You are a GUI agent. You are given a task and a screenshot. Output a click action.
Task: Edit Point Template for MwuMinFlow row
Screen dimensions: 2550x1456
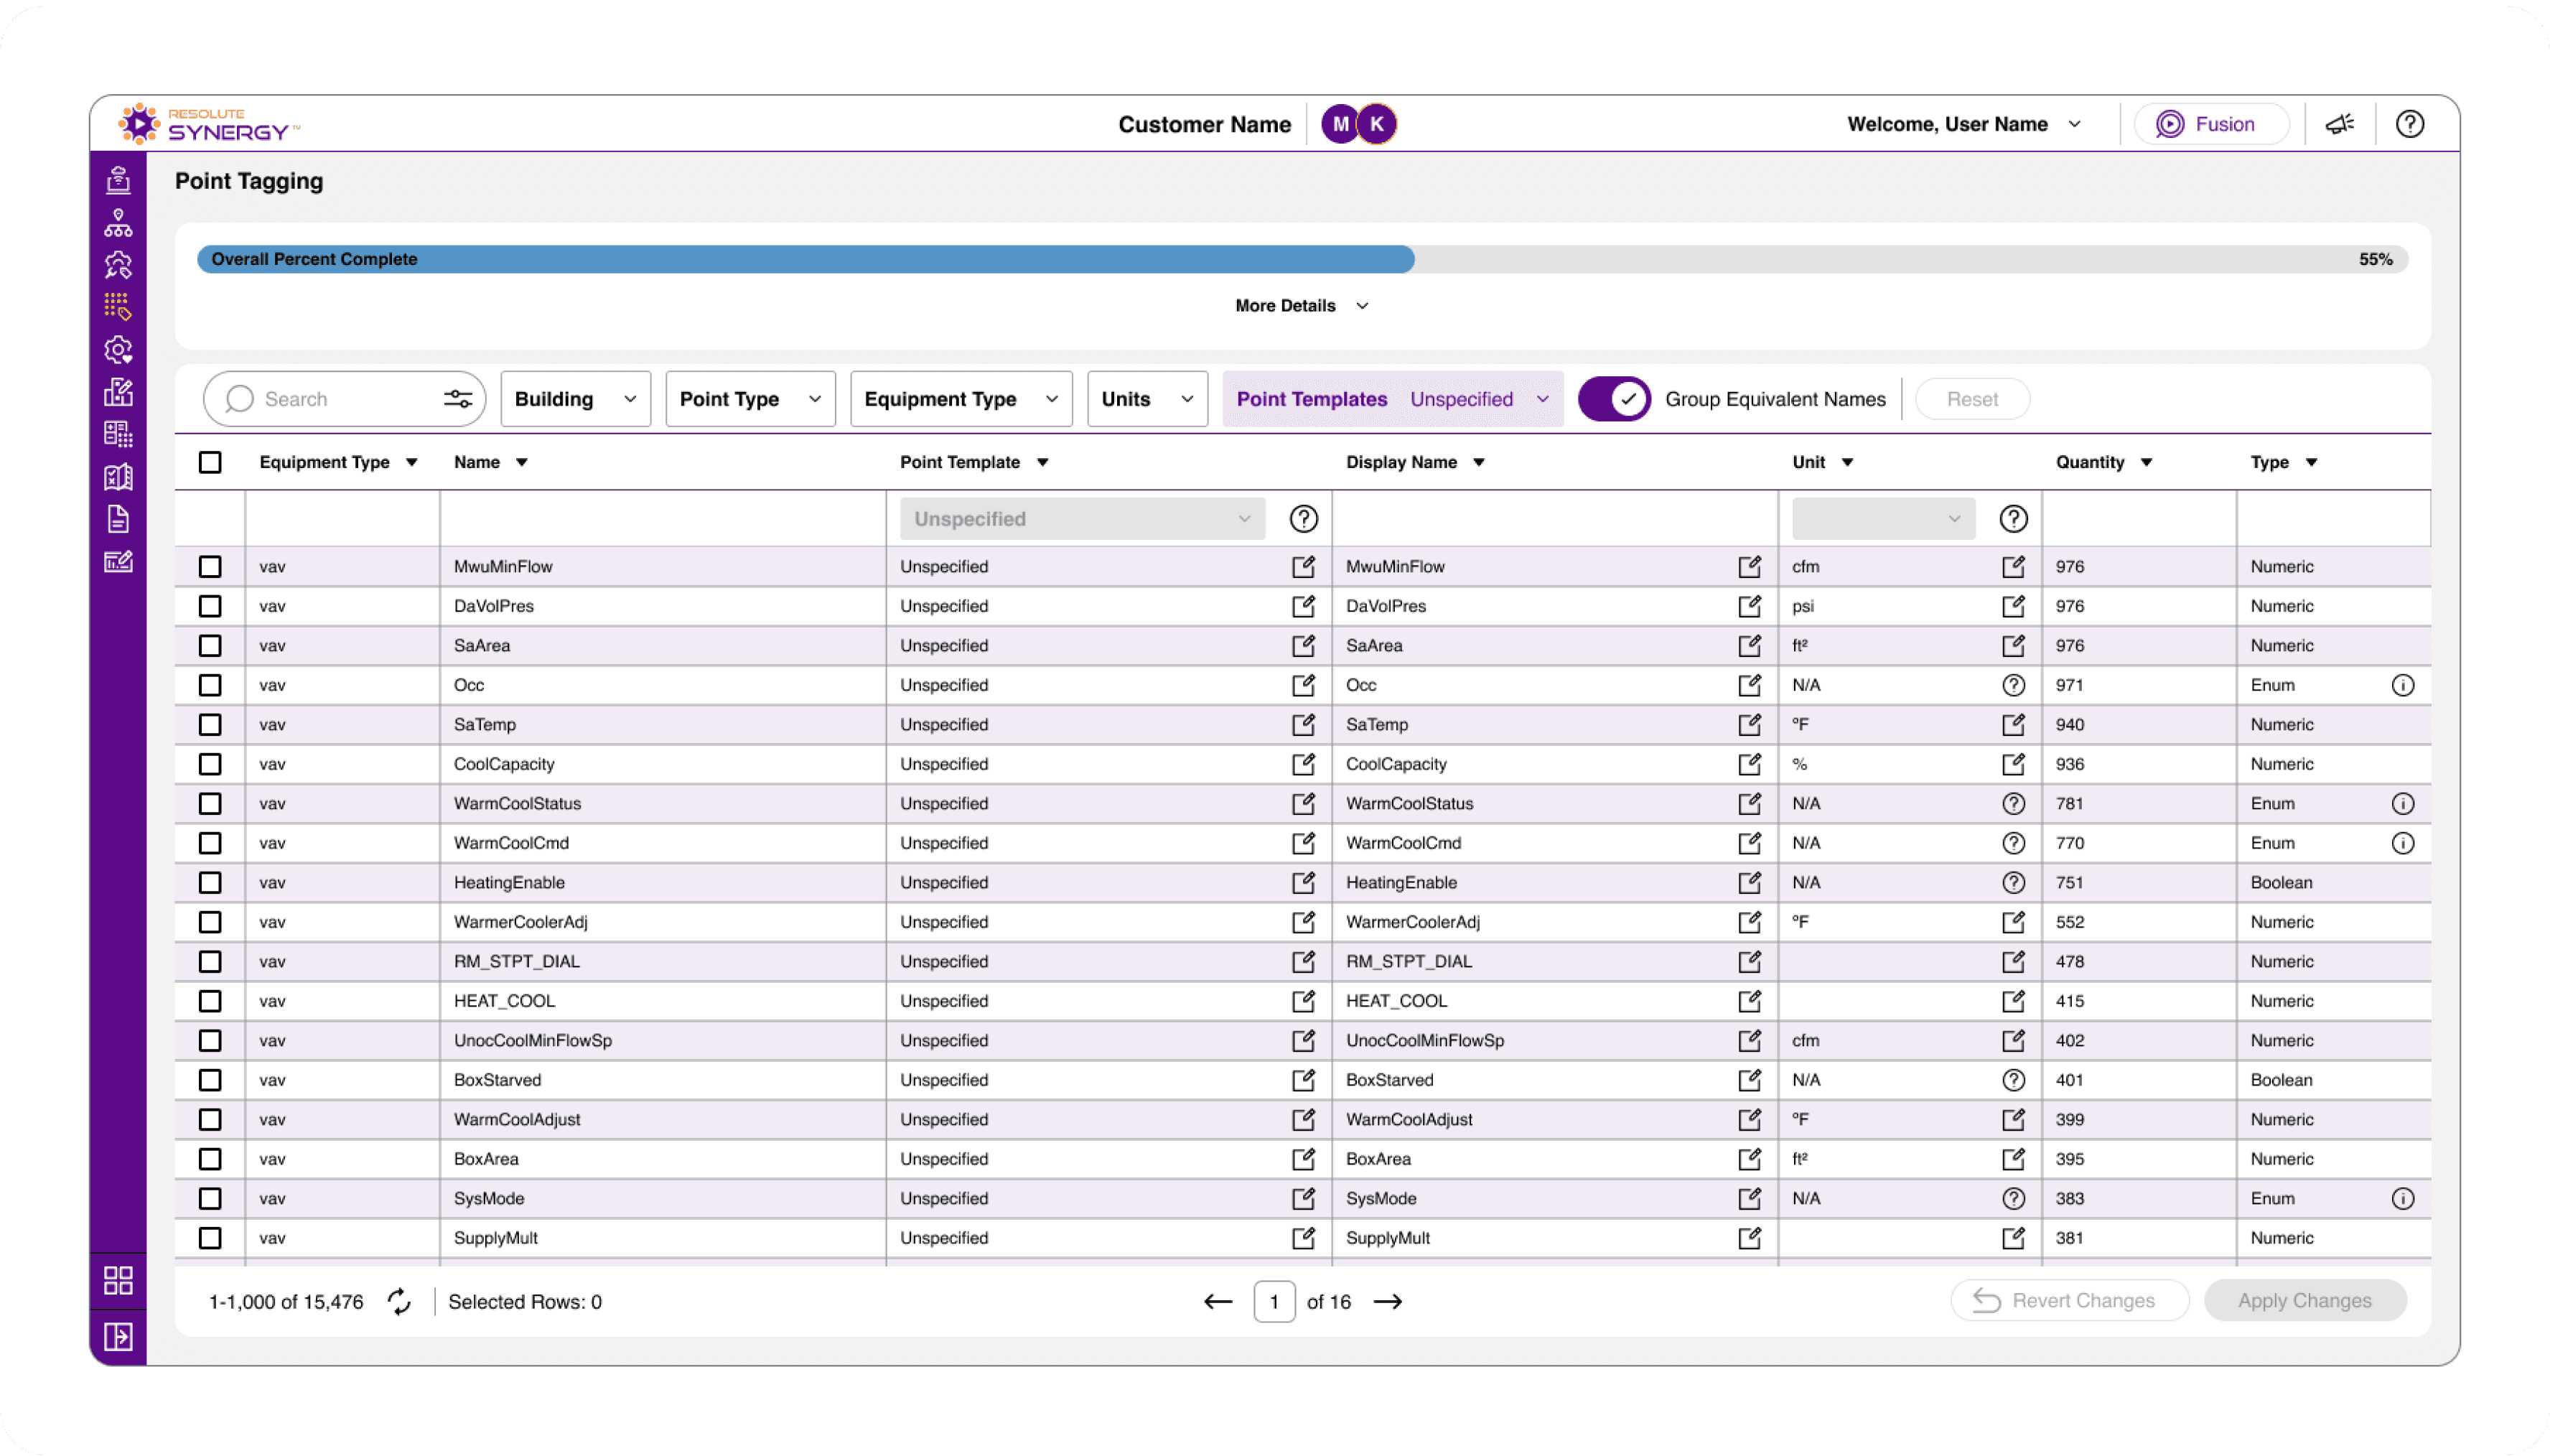coord(1302,567)
